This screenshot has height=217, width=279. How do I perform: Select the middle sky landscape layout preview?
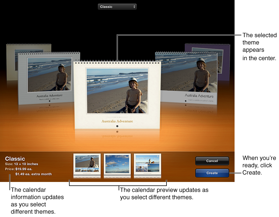coord(117,166)
